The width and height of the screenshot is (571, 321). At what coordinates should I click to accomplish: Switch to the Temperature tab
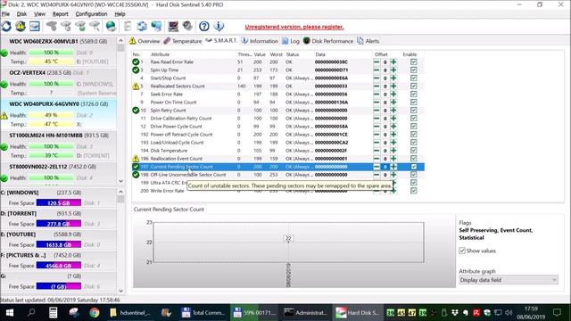point(182,41)
